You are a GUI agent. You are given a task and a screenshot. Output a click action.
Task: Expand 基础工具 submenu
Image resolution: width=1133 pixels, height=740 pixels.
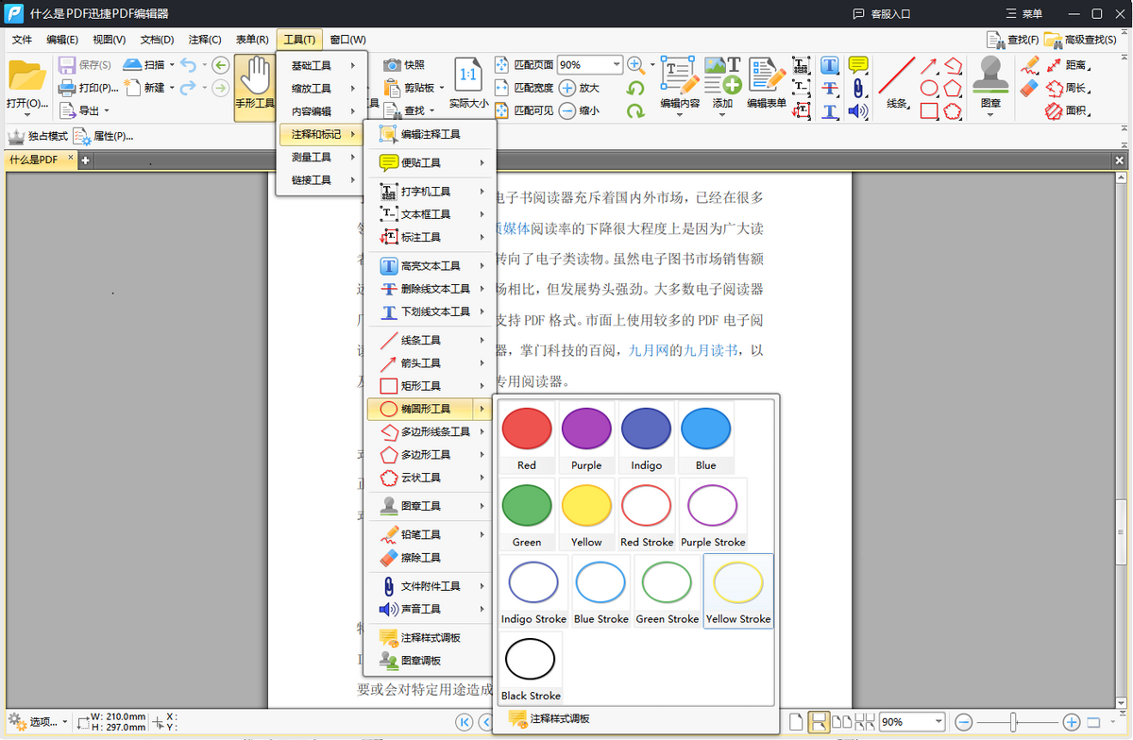(321, 65)
